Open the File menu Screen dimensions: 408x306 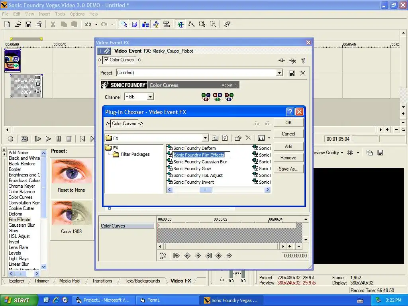coord(5,14)
